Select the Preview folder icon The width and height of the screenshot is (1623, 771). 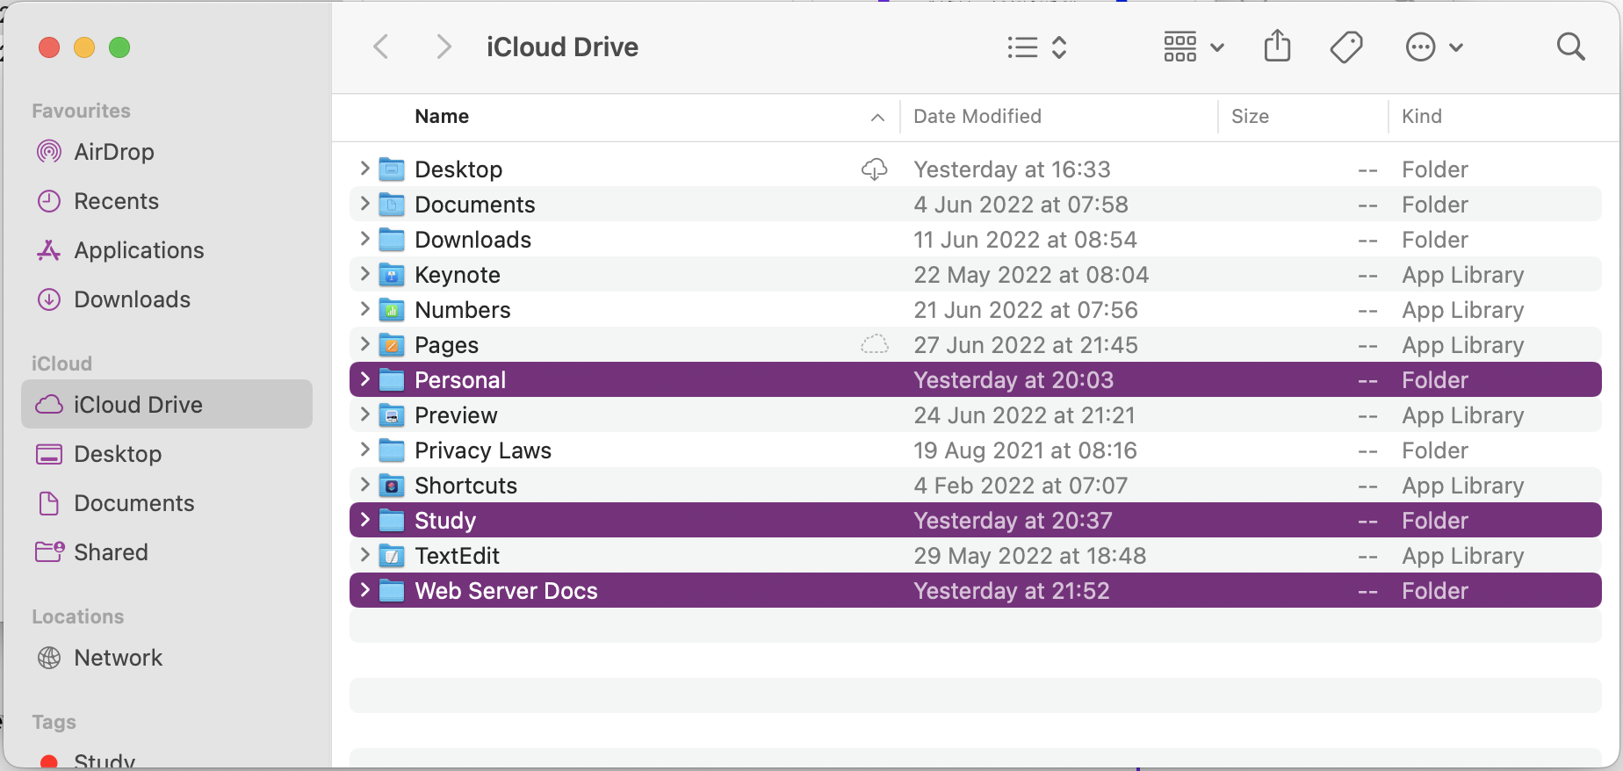pyautogui.click(x=392, y=415)
